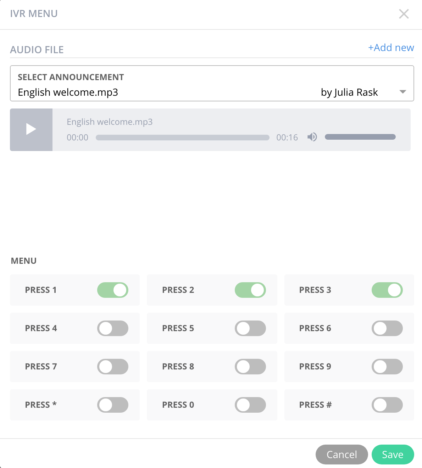Seek within the audio progress bar
This screenshot has width=422, height=468.
(x=182, y=138)
